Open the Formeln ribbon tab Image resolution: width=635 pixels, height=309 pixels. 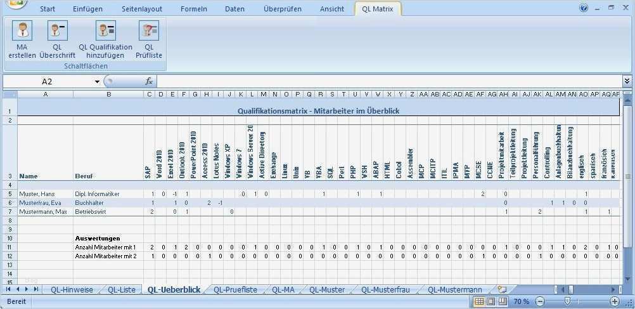pos(194,8)
